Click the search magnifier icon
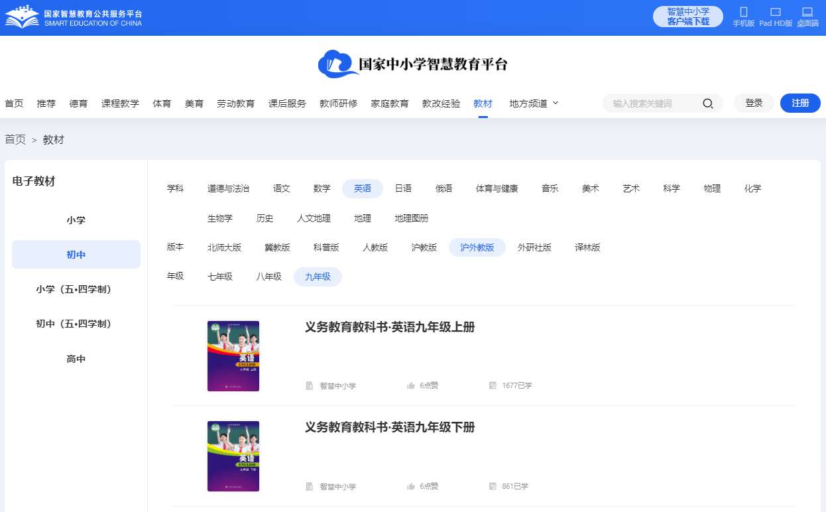 707,103
